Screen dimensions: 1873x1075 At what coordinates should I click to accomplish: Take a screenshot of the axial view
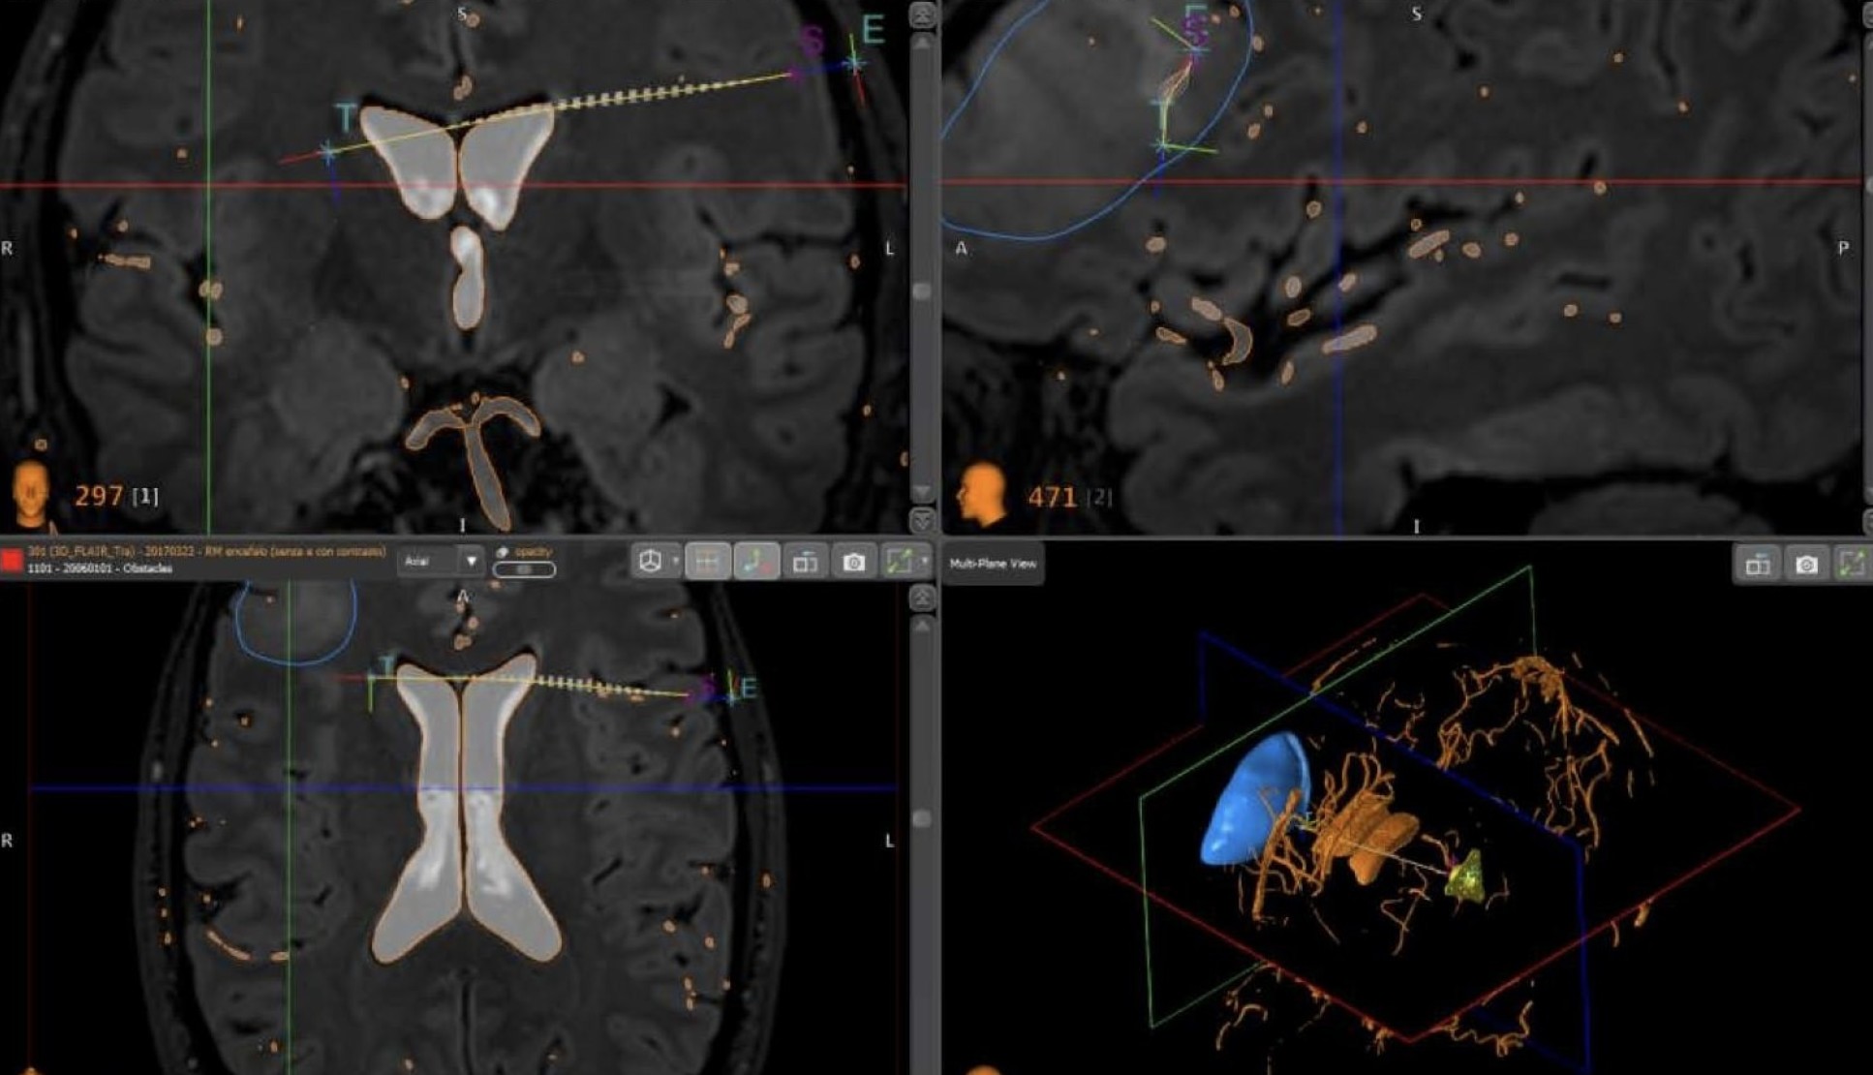(853, 562)
